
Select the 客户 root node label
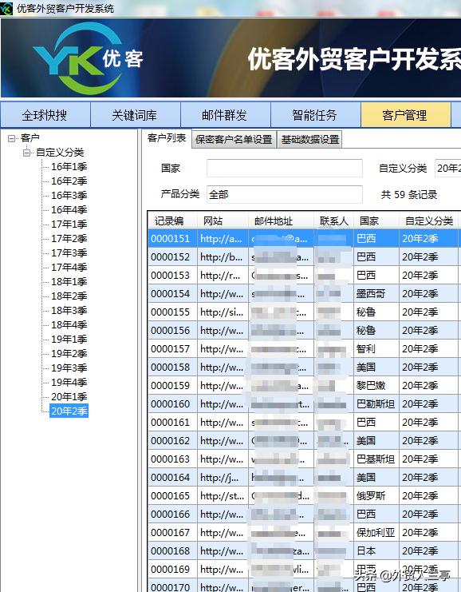[30, 138]
